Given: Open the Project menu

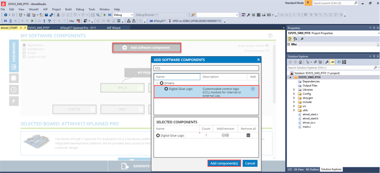Looking at the screenshot, I should coord(56,9).
